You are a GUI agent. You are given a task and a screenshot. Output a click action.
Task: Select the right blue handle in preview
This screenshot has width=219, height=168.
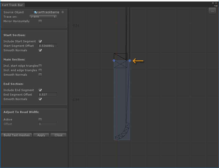pyautogui.click(x=130, y=60)
